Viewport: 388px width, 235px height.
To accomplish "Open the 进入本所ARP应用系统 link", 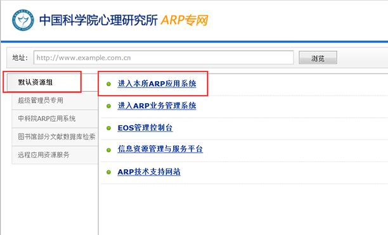I will pos(157,84).
